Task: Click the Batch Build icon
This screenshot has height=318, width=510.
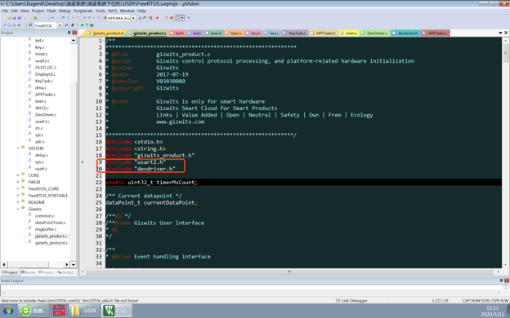Action: coord(19,25)
